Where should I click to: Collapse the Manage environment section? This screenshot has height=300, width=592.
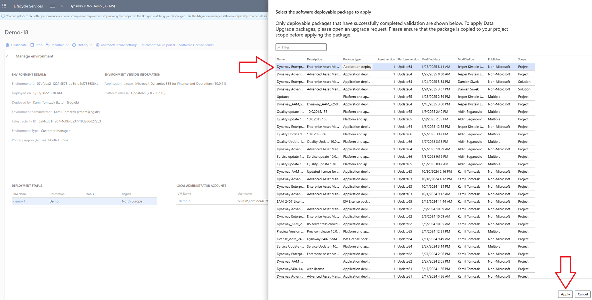click(x=8, y=56)
